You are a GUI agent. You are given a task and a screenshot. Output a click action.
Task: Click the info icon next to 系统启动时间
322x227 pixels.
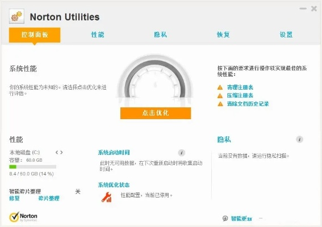coord(182,153)
